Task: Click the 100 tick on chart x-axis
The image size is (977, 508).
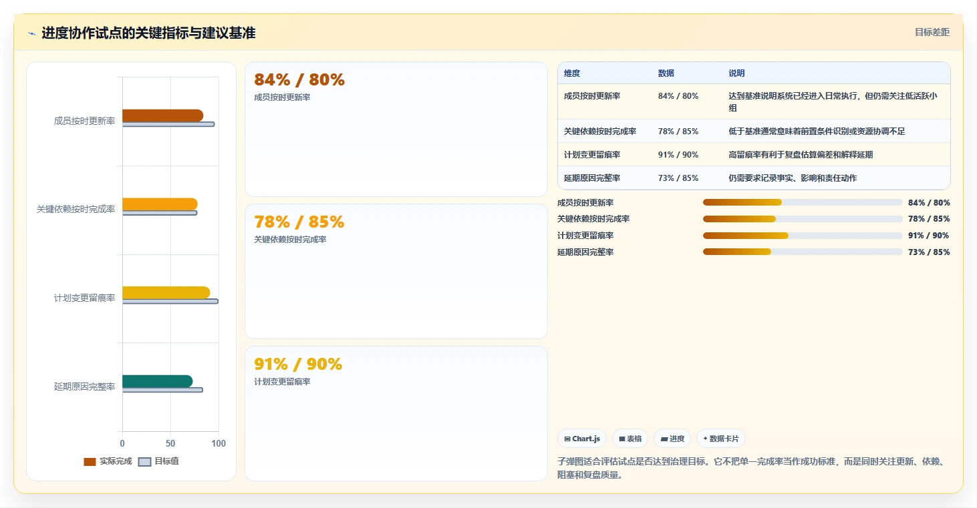Action: (x=219, y=444)
